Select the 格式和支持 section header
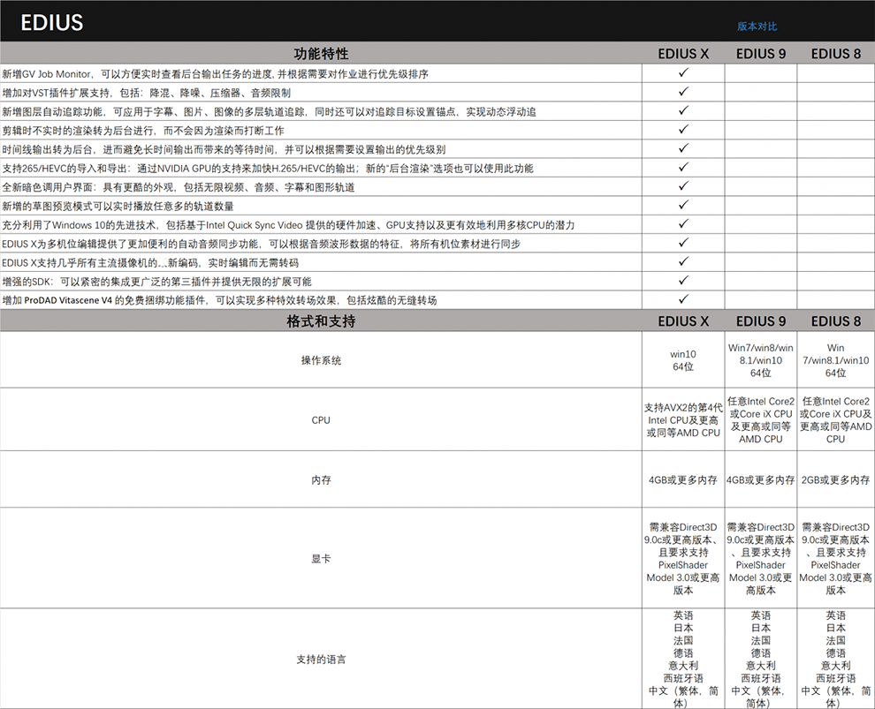 tap(321, 321)
